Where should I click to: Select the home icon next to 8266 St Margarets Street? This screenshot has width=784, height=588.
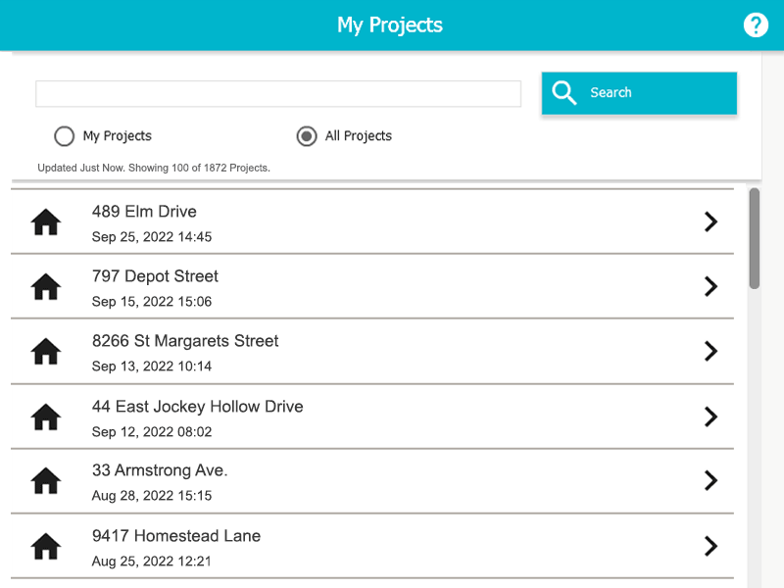(45, 351)
